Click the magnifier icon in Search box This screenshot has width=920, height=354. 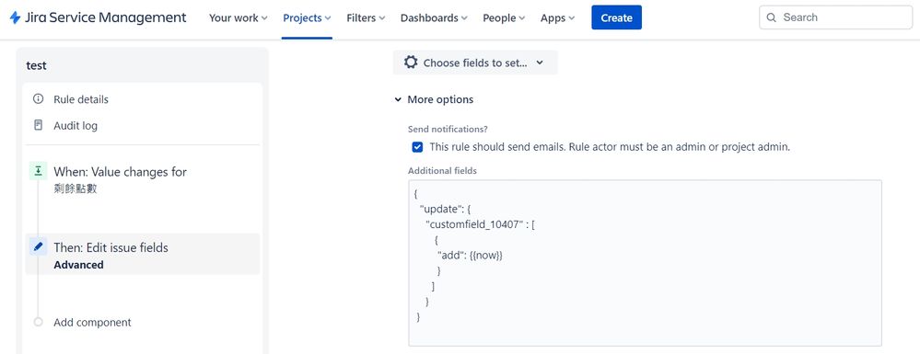point(772,17)
